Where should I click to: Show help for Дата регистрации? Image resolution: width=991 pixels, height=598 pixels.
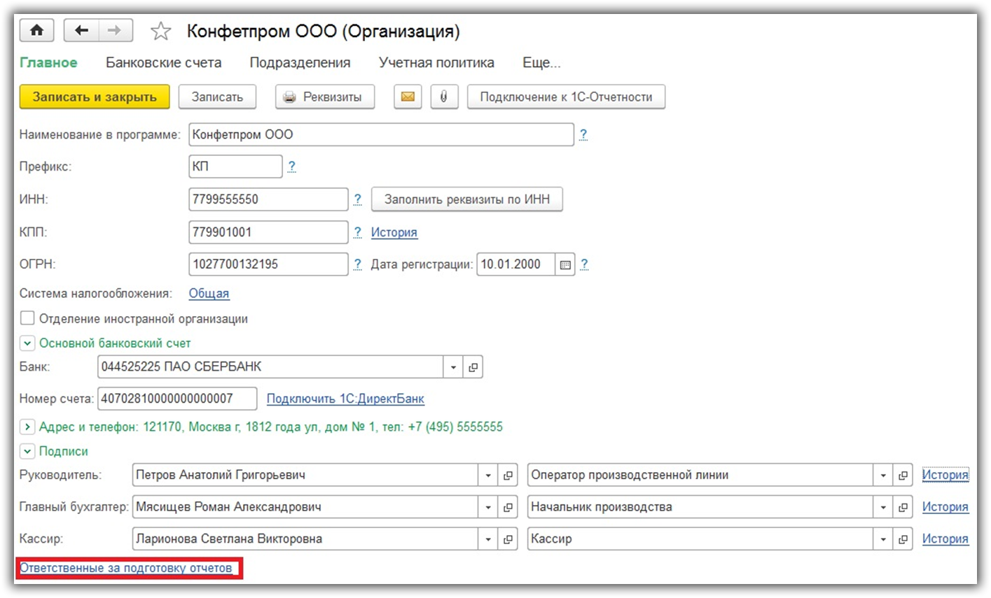pyautogui.click(x=584, y=264)
